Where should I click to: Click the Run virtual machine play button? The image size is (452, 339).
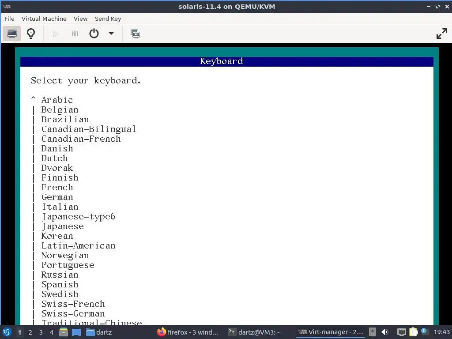(x=56, y=34)
